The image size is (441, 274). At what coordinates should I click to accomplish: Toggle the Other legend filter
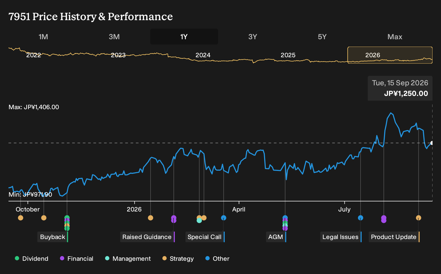(217, 259)
